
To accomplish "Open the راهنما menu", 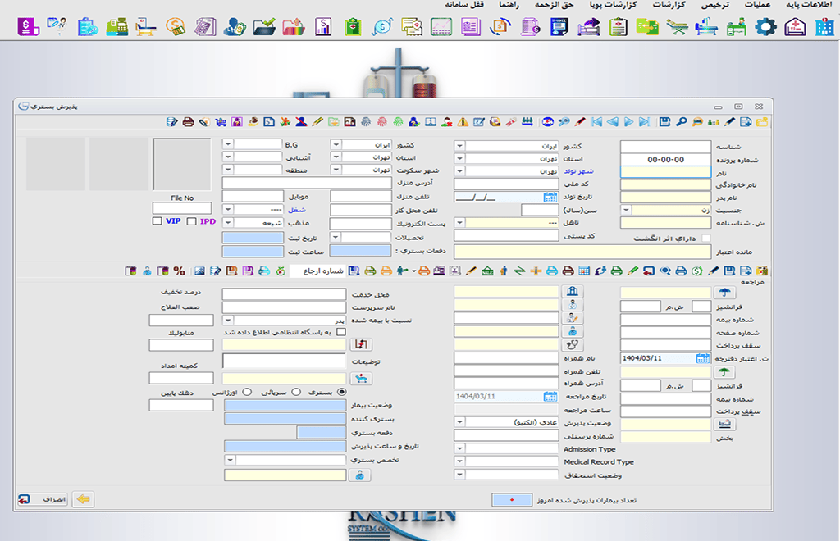I will (509, 5).
